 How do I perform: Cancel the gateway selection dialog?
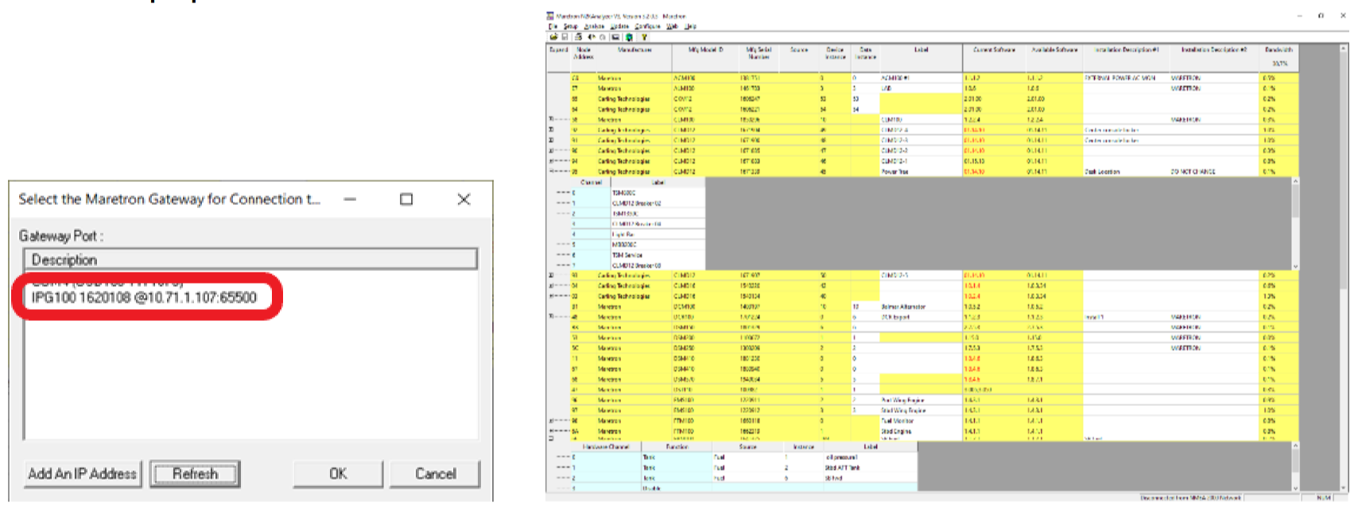(x=436, y=474)
